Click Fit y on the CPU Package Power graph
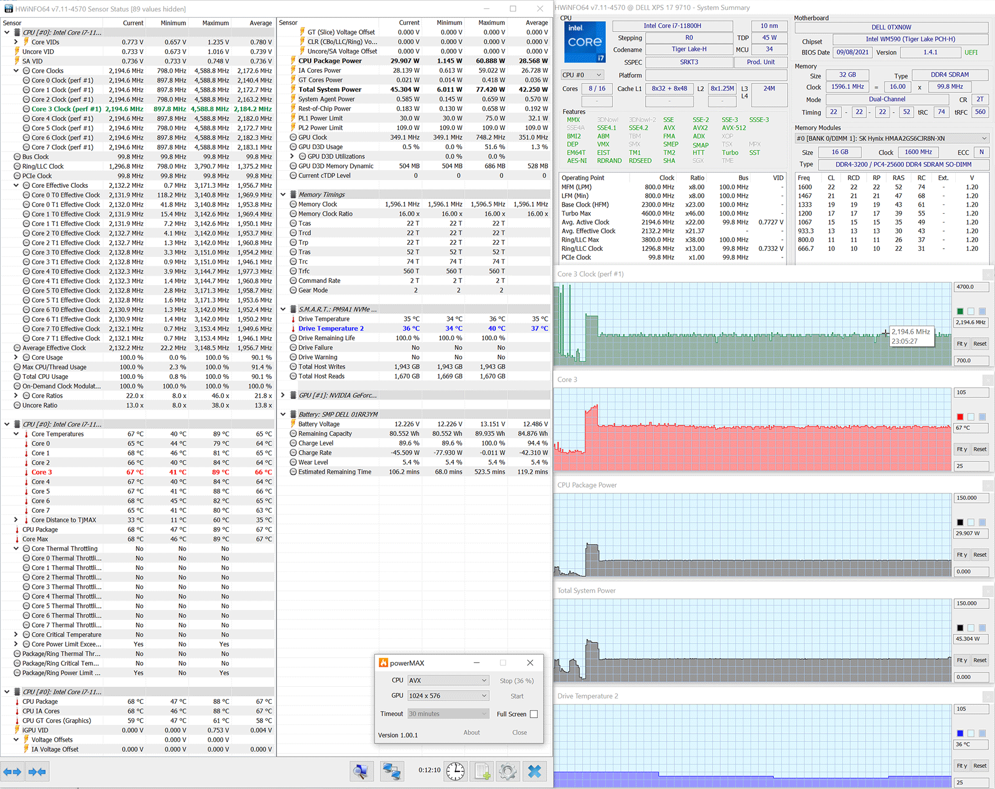This screenshot has height=789, width=995. coord(962,555)
